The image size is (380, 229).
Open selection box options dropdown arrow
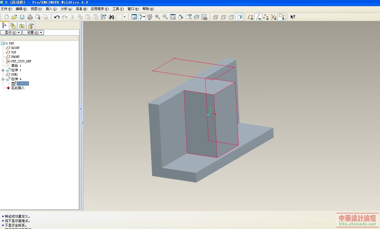[x=125, y=17]
